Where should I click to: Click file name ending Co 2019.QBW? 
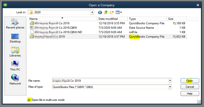(56, 28)
